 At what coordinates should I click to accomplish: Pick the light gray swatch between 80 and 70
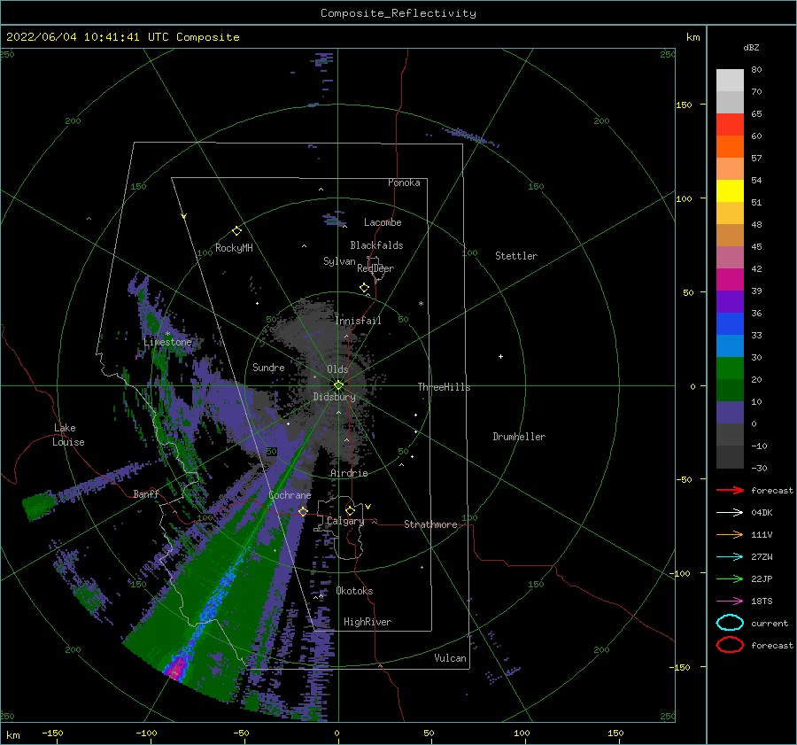click(x=730, y=80)
